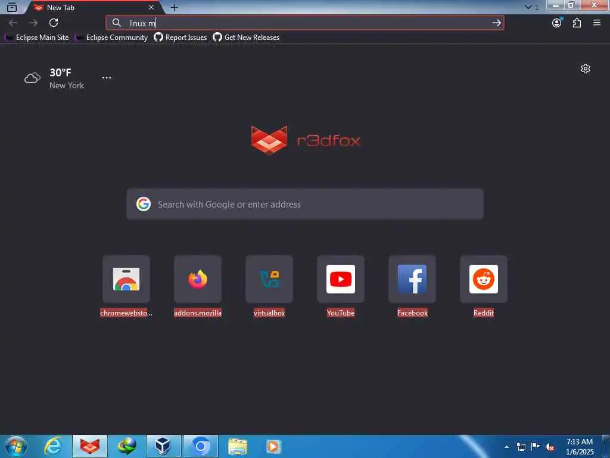610x458 pixels.
Task: Click the 'addons.mozilla' label
Action: click(198, 312)
